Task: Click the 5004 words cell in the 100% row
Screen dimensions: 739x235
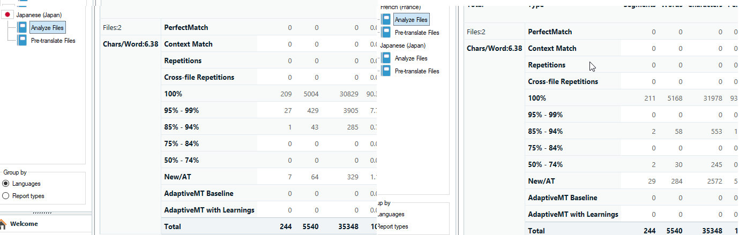Action: (310, 94)
